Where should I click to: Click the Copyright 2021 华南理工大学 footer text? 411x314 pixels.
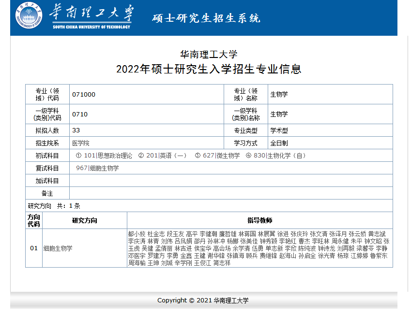click(x=203, y=300)
